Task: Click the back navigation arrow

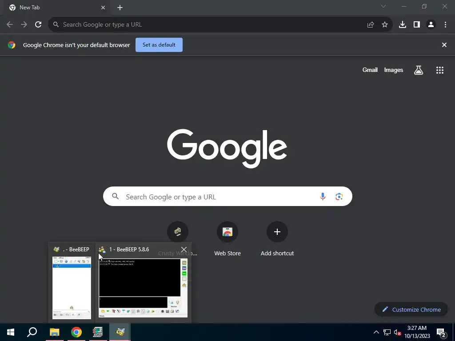Action: click(x=10, y=25)
